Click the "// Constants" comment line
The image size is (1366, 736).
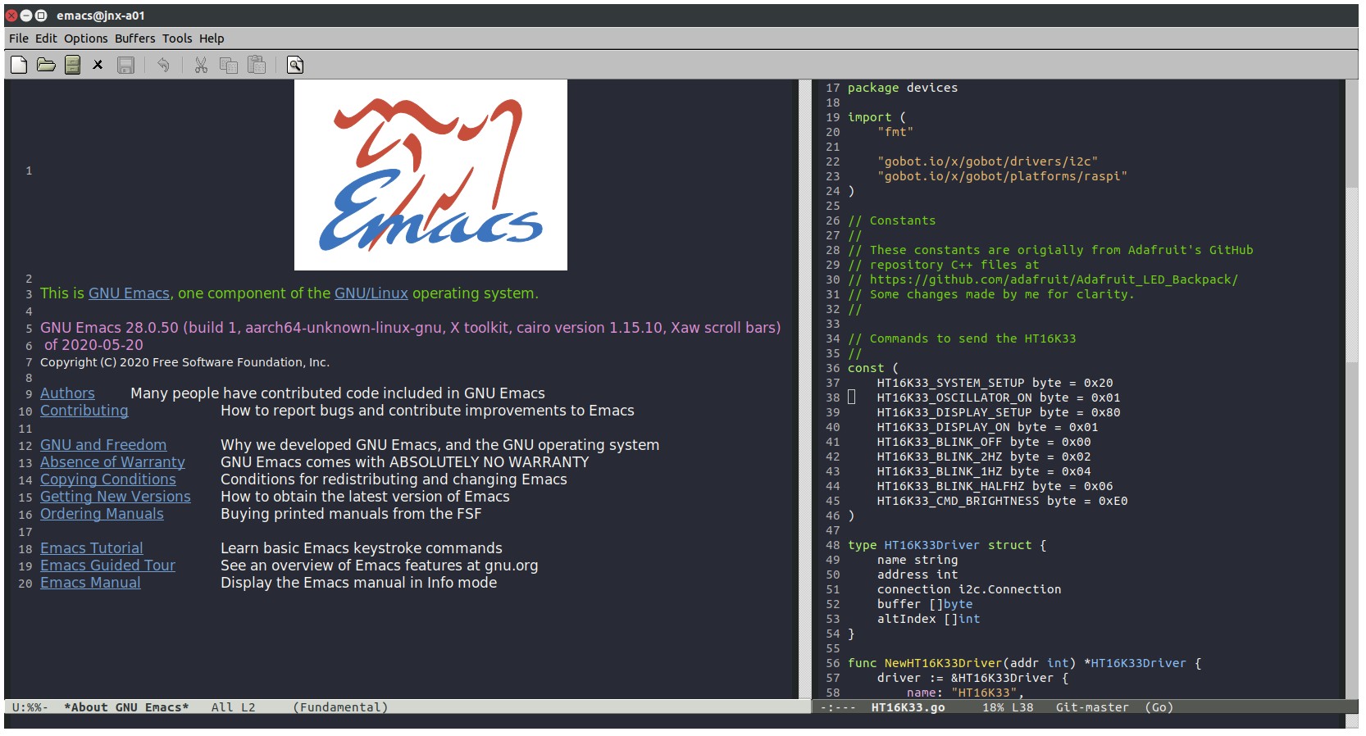tap(891, 220)
